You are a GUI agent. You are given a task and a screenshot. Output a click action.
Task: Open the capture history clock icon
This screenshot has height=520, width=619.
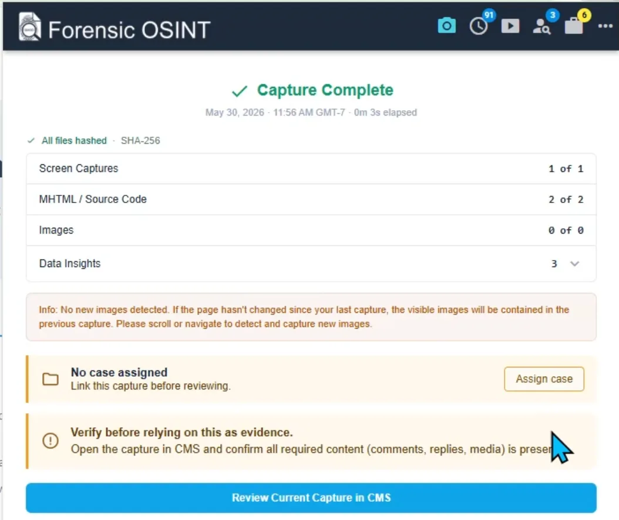click(479, 26)
